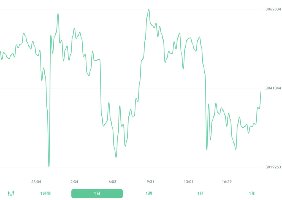The image size is (282, 200).
Task: Click the 16:29 time axis label
Action: click(227, 182)
